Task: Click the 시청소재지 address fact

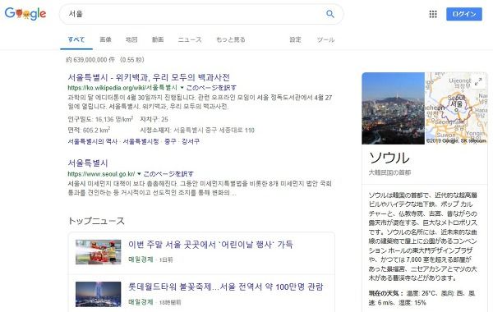Action: pyautogui.click(x=197, y=130)
